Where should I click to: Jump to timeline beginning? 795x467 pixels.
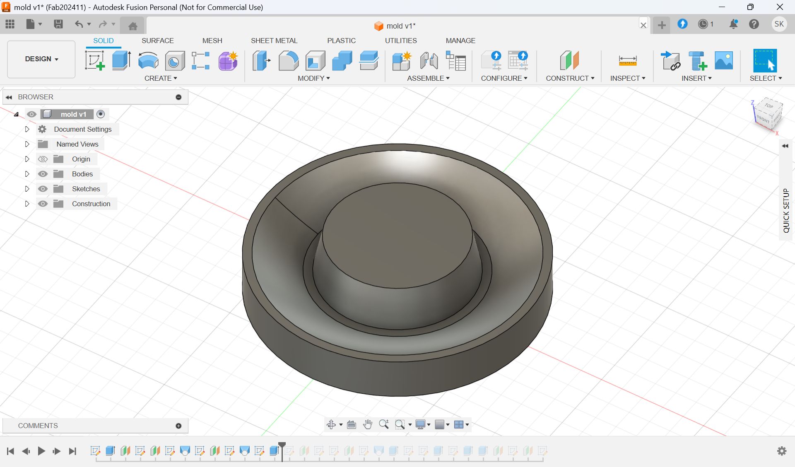pyautogui.click(x=11, y=451)
